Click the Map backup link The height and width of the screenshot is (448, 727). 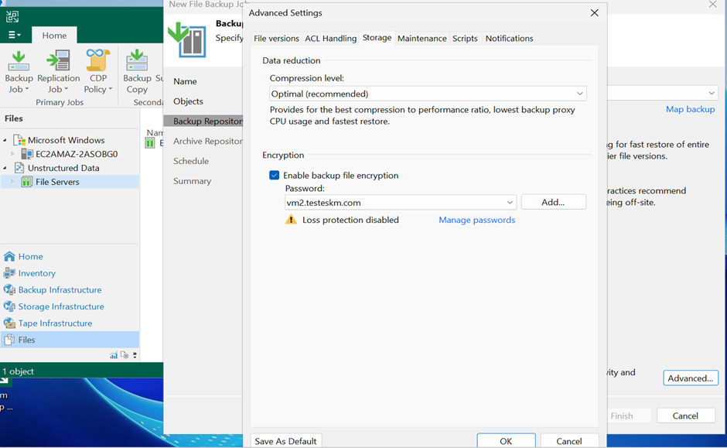point(690,109)
